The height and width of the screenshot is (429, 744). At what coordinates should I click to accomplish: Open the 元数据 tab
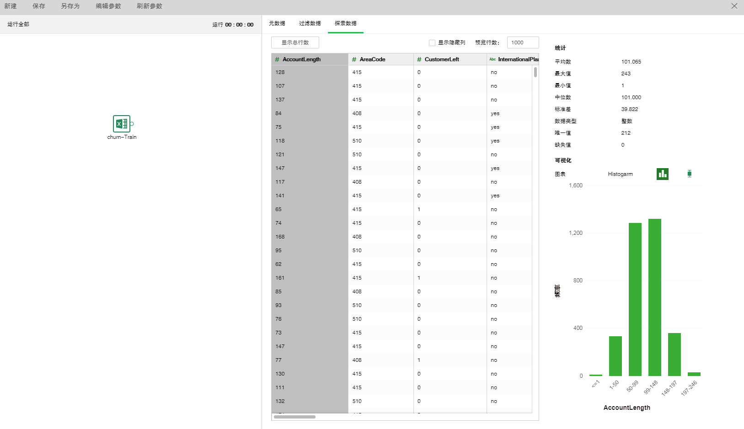[277, 23]
